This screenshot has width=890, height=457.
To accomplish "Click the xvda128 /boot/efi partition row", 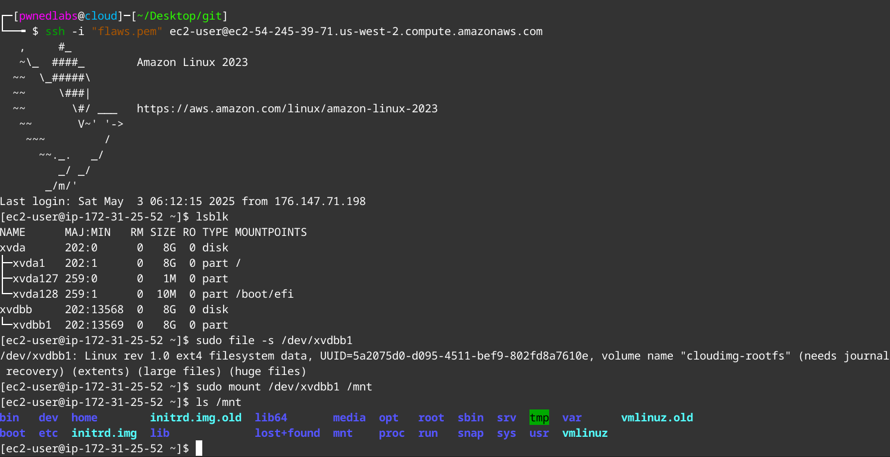I will click(147, 294).
